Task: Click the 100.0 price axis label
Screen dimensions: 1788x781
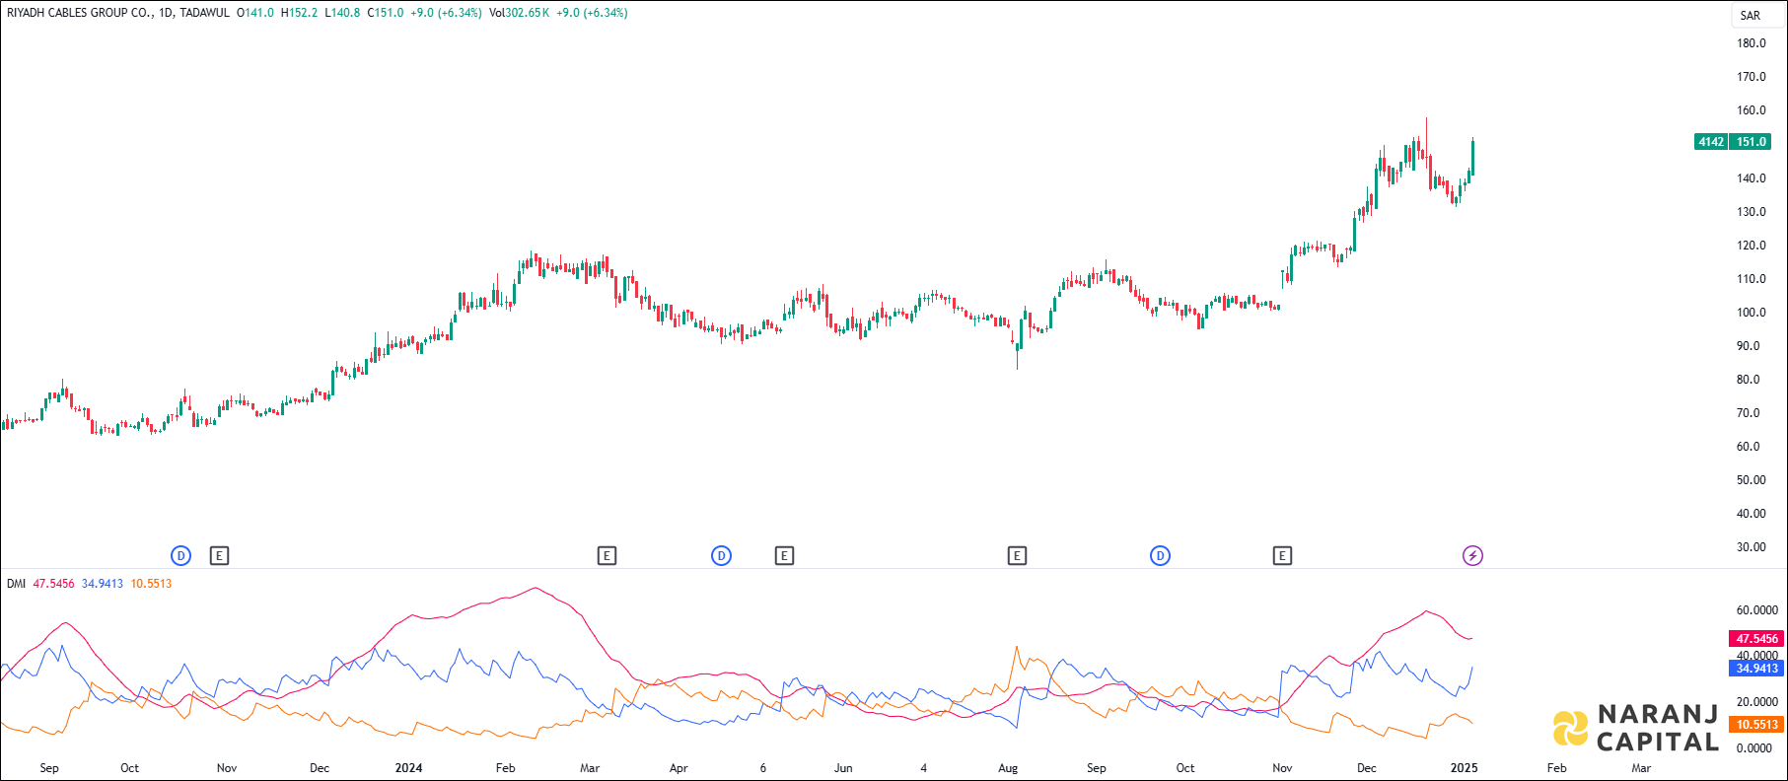Action: (1752, 313)
